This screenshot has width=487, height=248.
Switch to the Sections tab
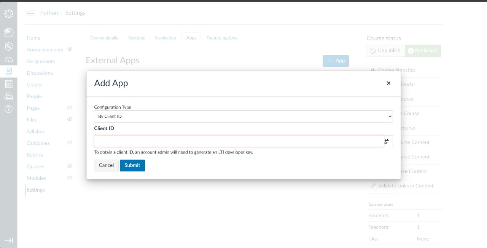coord(136,38)
